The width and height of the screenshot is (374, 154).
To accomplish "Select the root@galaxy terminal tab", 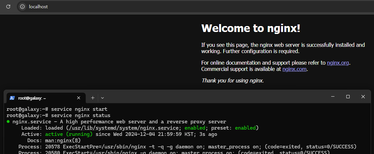I will point(45,98).
